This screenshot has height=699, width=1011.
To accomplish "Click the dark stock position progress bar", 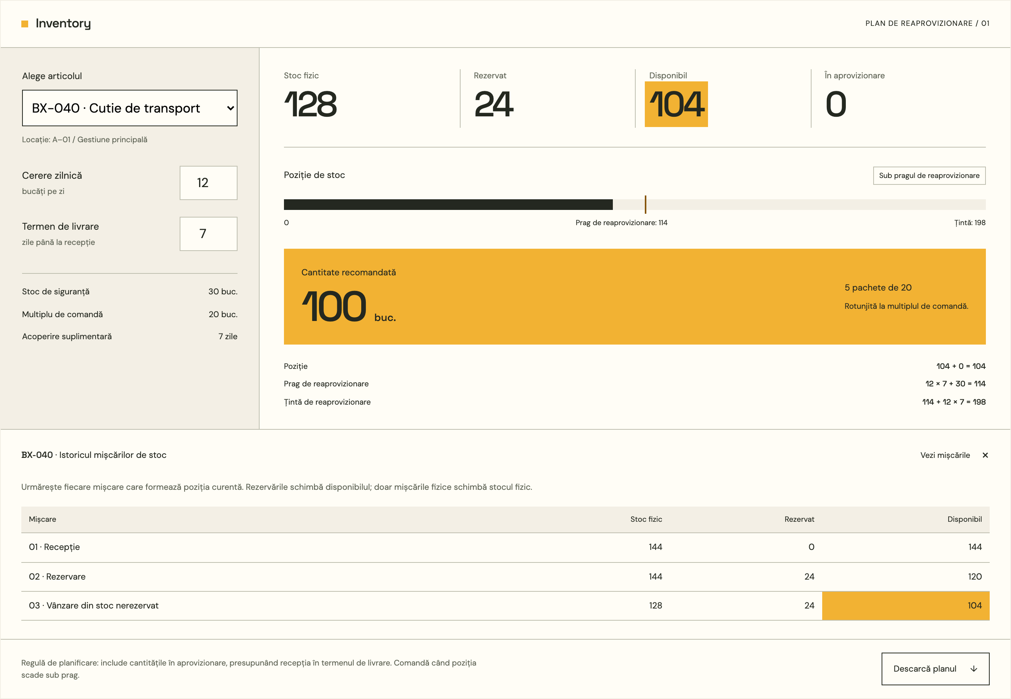I will tap(448, 205).
